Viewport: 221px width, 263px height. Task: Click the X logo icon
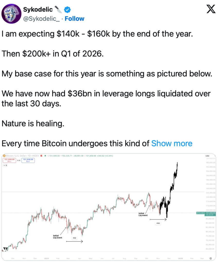(x=211, y=11)
